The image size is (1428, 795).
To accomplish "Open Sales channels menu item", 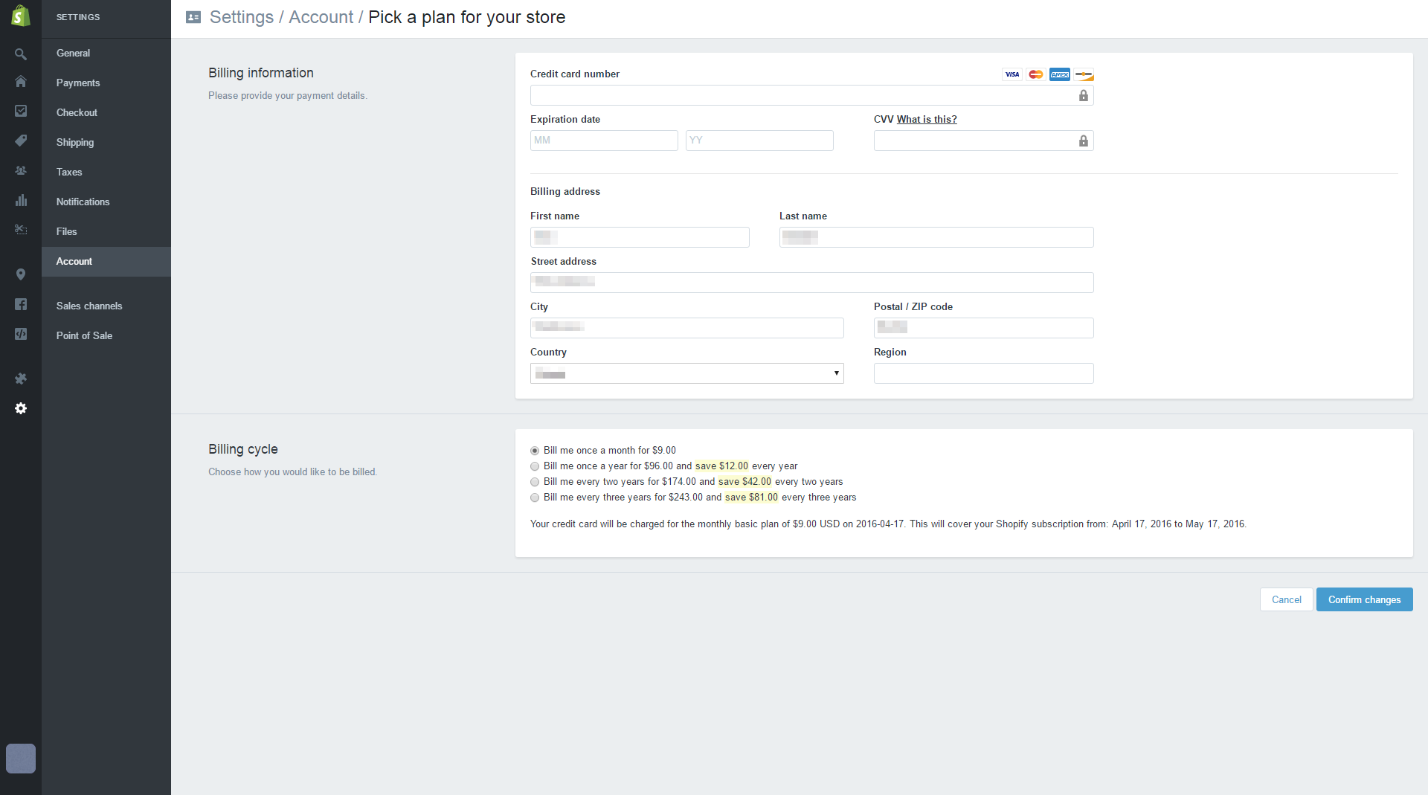I will (x=106, y=306).
